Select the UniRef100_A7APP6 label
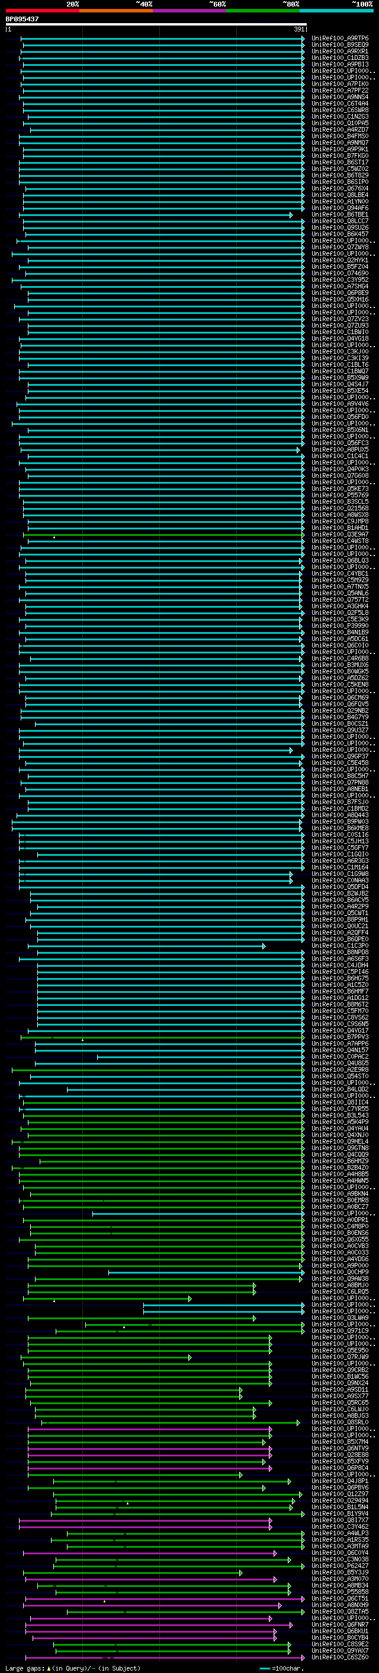379x1673 pixels. 340,1044
